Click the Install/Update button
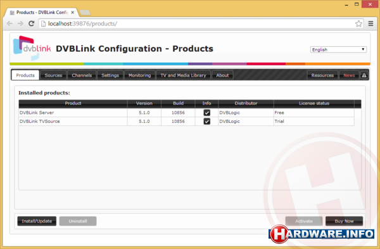 tap(37, 221)
